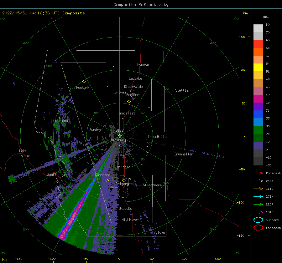
Task: Click the green 30–20 dBZ swatch
Action: click(x=258, y=130)
